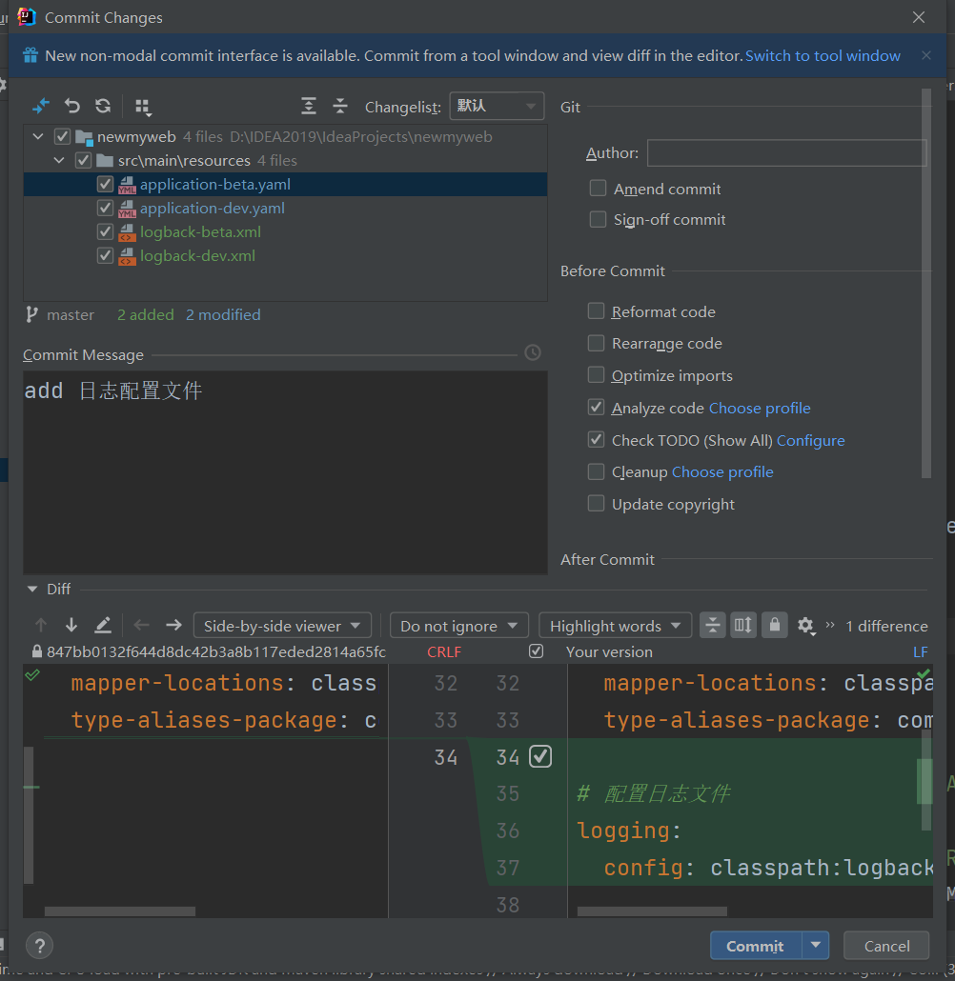The width and height of the screenshot is (955, 981).
Task: Jump to next difference arrow
Action: 71,626
